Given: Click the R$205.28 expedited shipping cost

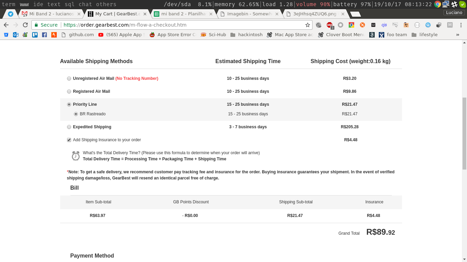Looking at the screenshot, I should [x=350, y=127].
